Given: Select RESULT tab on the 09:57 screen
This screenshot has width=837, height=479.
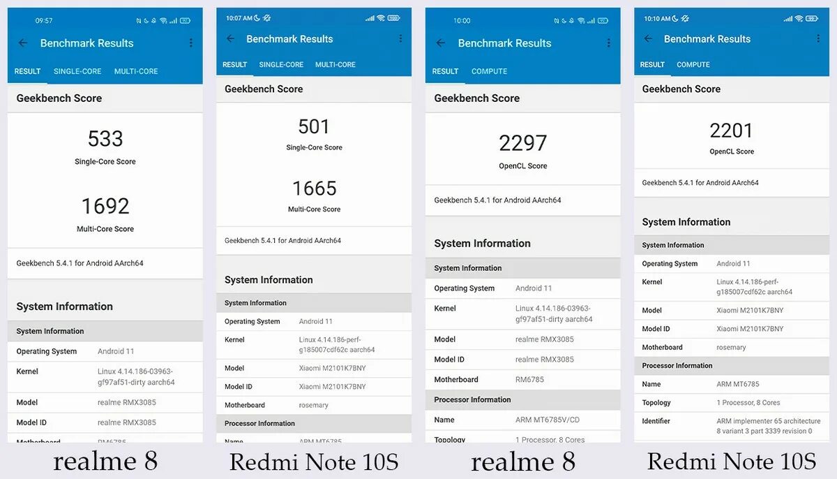Looking at the screenshot, I should pos(28,71).
